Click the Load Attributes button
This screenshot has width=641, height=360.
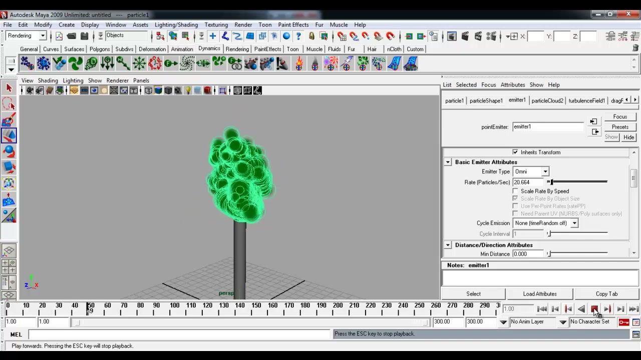click(x=540, y=294)
